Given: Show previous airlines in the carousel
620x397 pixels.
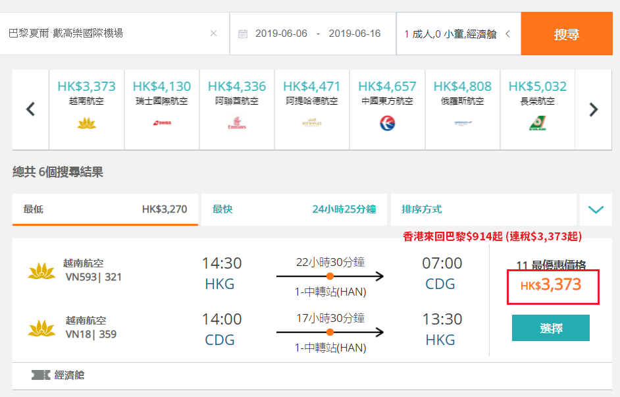Looking at the screenshot, I should (30, 109).
